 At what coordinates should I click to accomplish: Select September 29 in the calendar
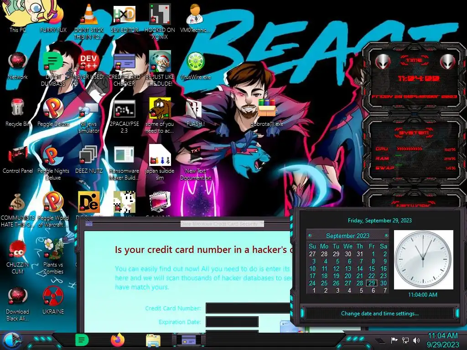(x=372, y=283)
